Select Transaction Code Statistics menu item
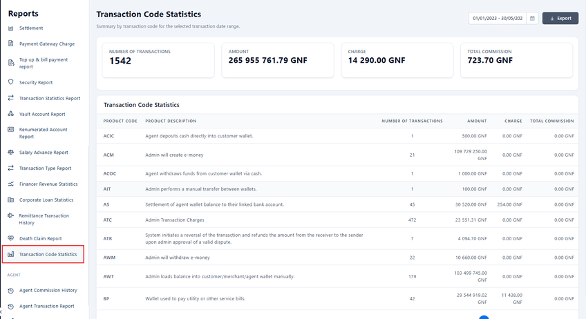 click(x=43, y=254)
